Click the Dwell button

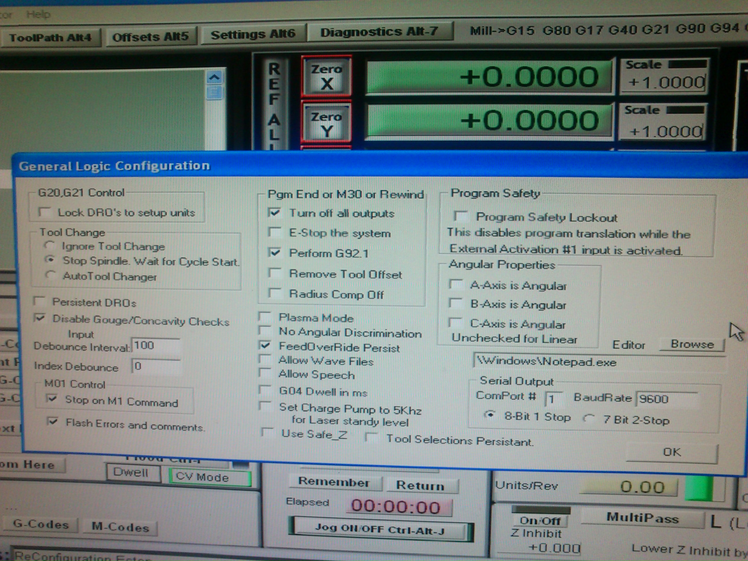coord(133,472)
